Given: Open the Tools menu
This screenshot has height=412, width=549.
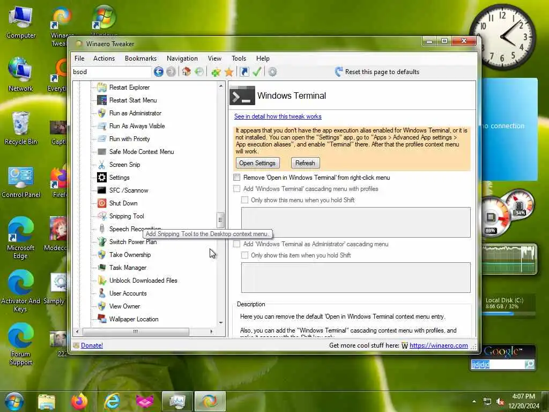Looking at the screenshot, I should pos(239,58).
